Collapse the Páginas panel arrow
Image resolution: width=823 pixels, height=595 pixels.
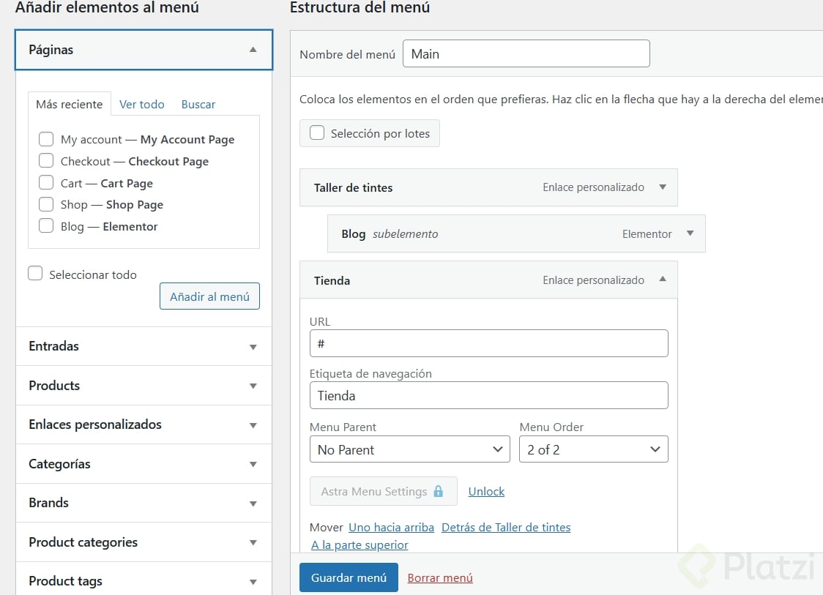click(253, 50)
